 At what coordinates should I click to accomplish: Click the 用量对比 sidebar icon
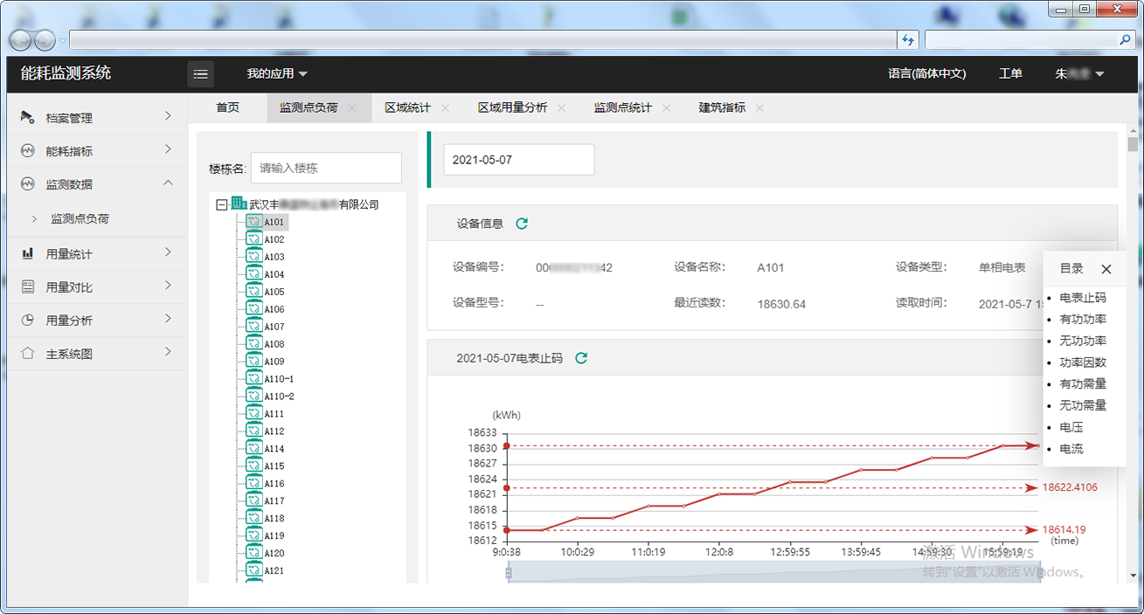click(28, 287)
